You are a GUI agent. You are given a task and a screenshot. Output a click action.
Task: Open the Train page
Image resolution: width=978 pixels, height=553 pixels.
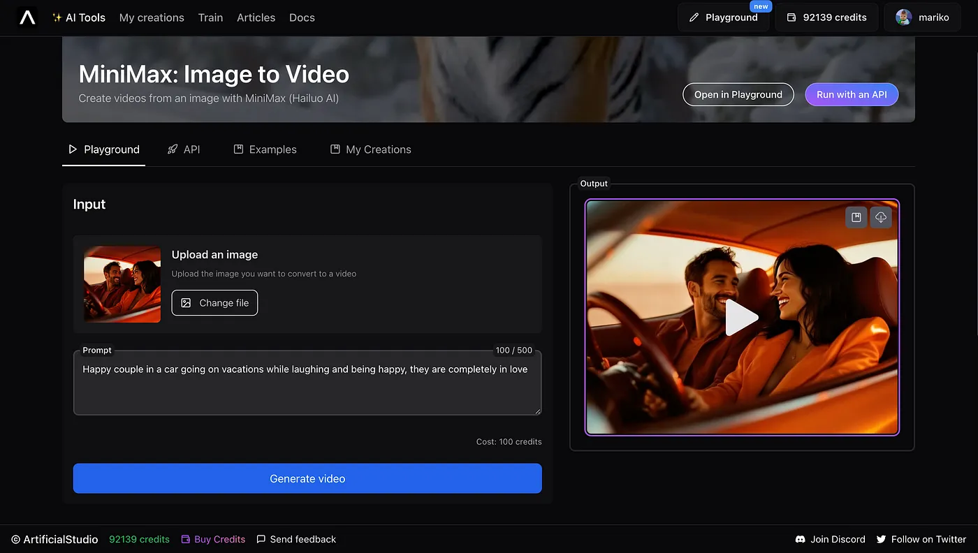210,17
